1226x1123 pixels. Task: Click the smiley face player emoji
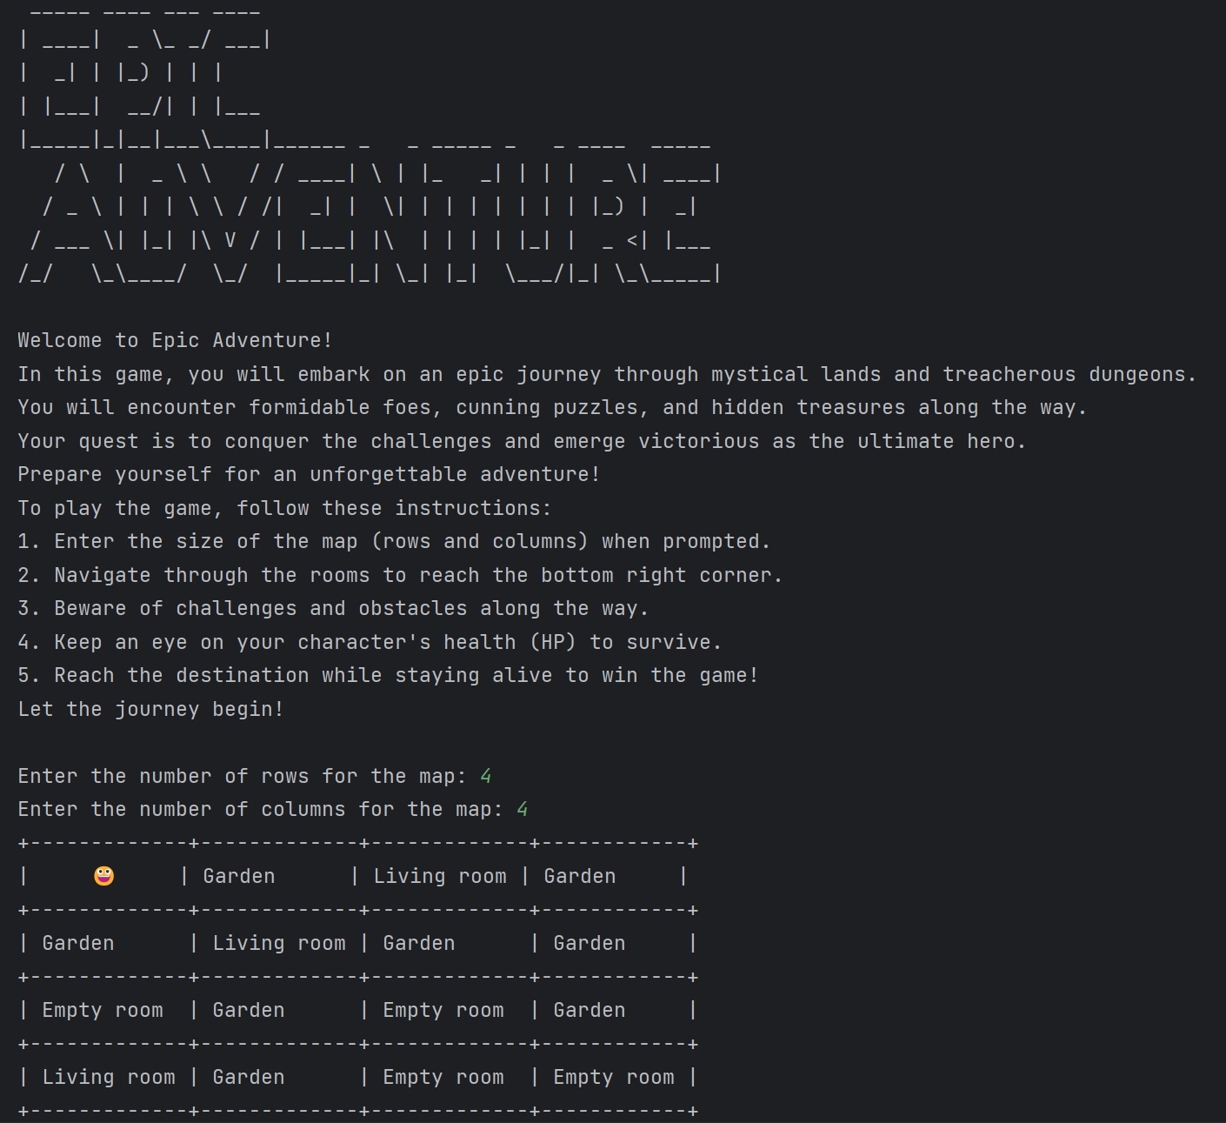tap(103, 876)
